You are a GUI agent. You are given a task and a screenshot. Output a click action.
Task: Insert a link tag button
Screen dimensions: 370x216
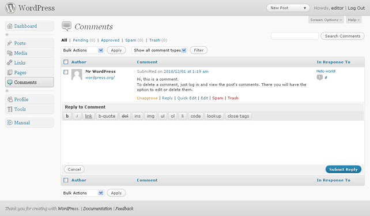coord(89,116)
